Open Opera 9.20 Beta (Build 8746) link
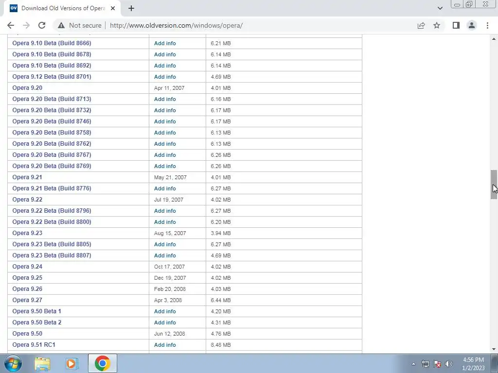This screenshot has height=373, width=498. (x=52, y=121)
